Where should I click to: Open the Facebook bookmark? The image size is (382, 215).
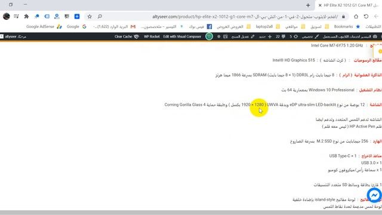tap(201, 26)
